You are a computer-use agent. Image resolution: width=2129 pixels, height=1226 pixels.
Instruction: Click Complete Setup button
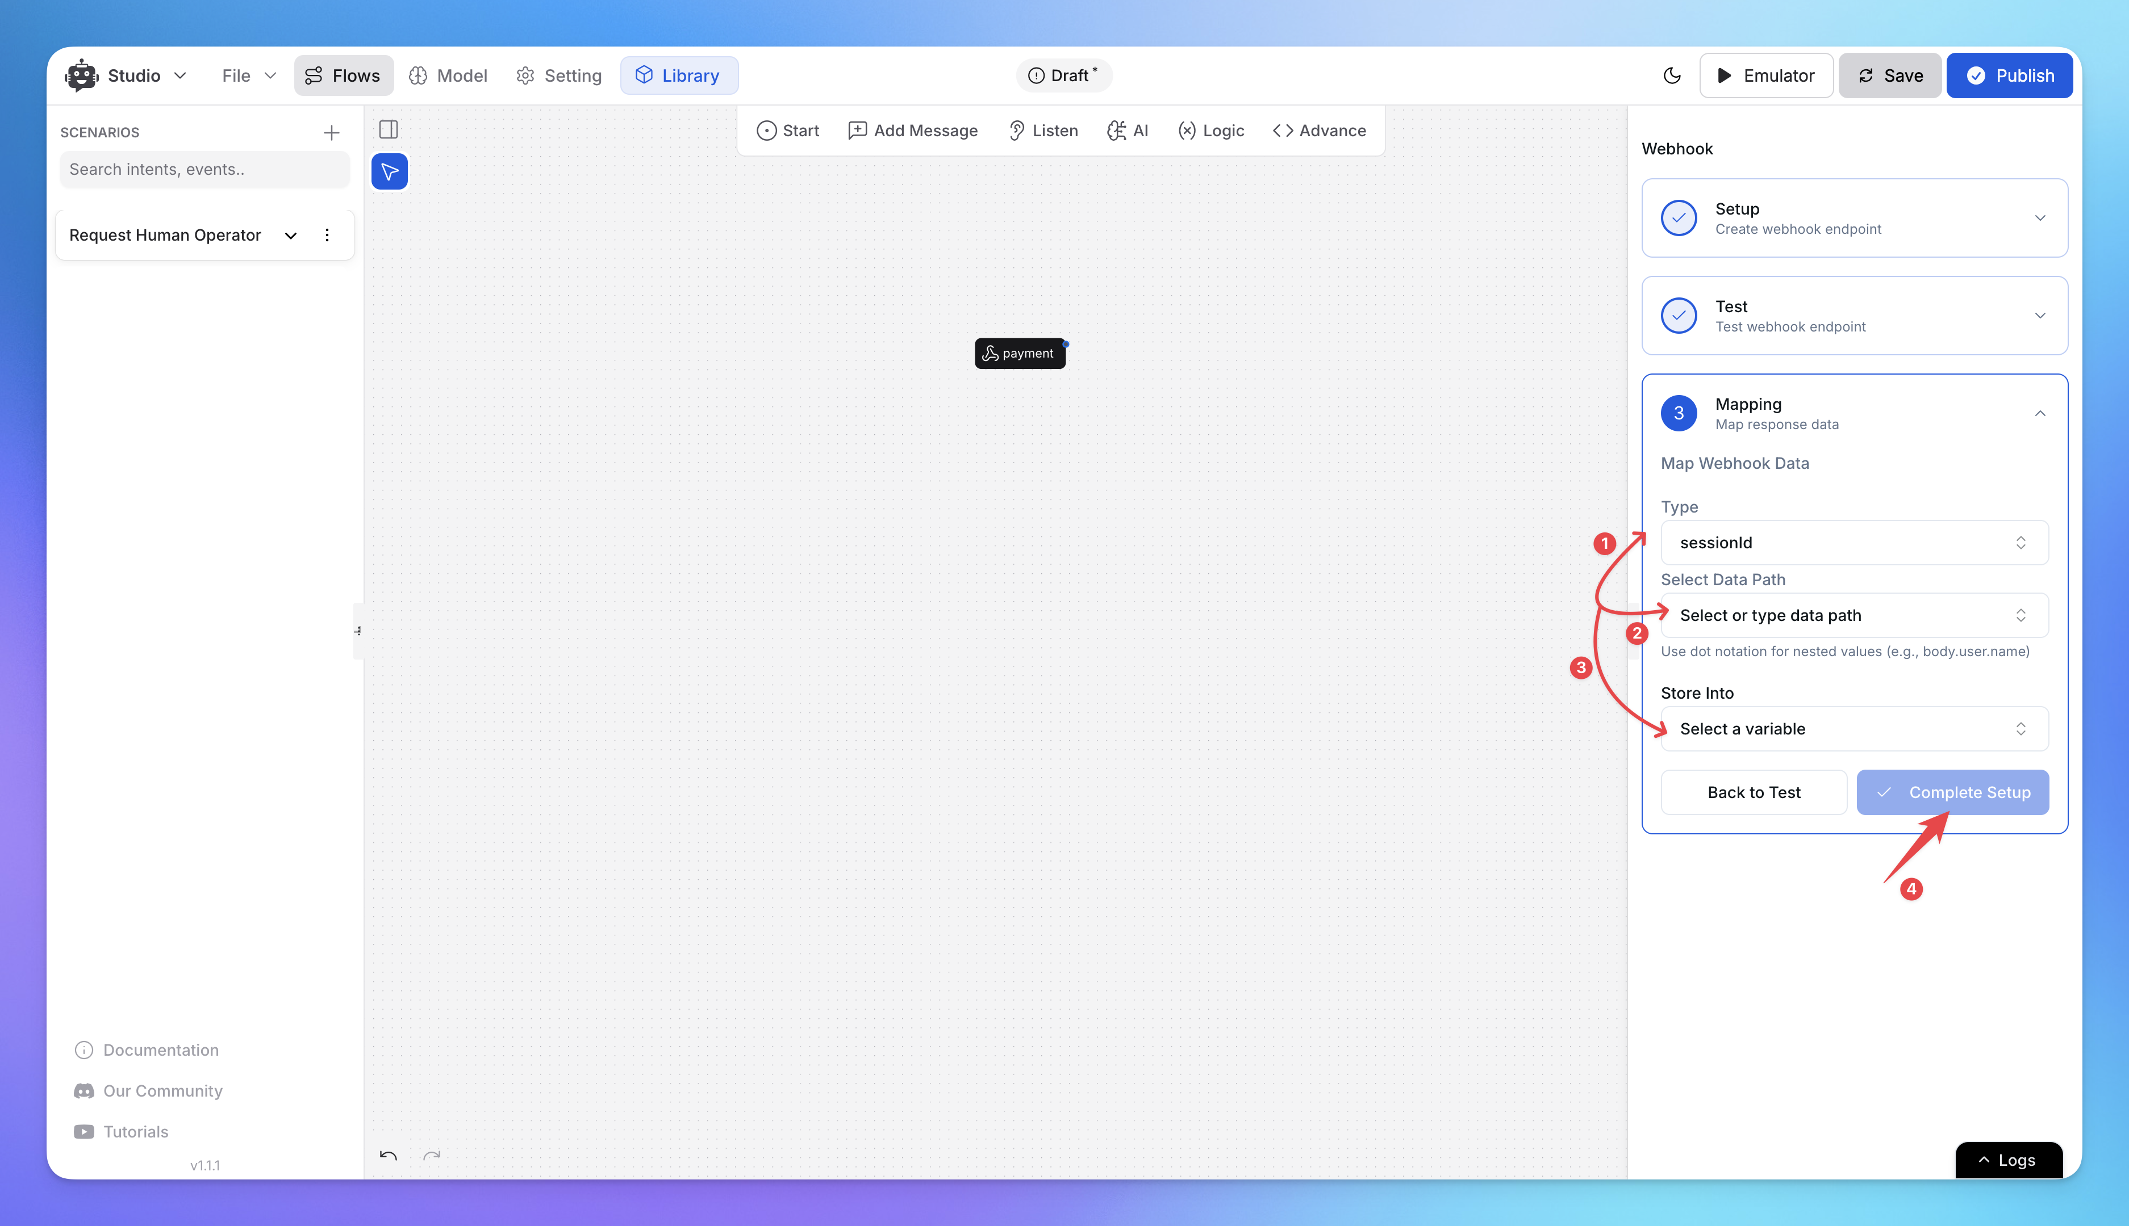click(1952, 792)
